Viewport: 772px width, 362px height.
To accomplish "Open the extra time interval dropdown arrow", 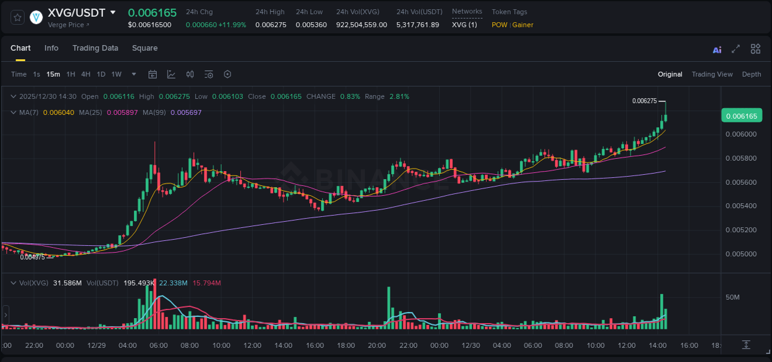I will (133, 74).
